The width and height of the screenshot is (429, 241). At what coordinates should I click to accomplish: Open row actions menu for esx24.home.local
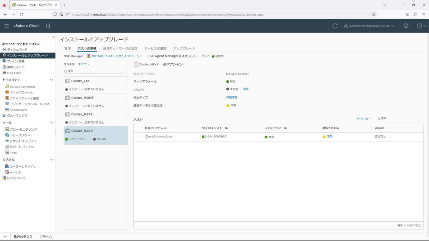pyautogui.click(x=138, y=136)
